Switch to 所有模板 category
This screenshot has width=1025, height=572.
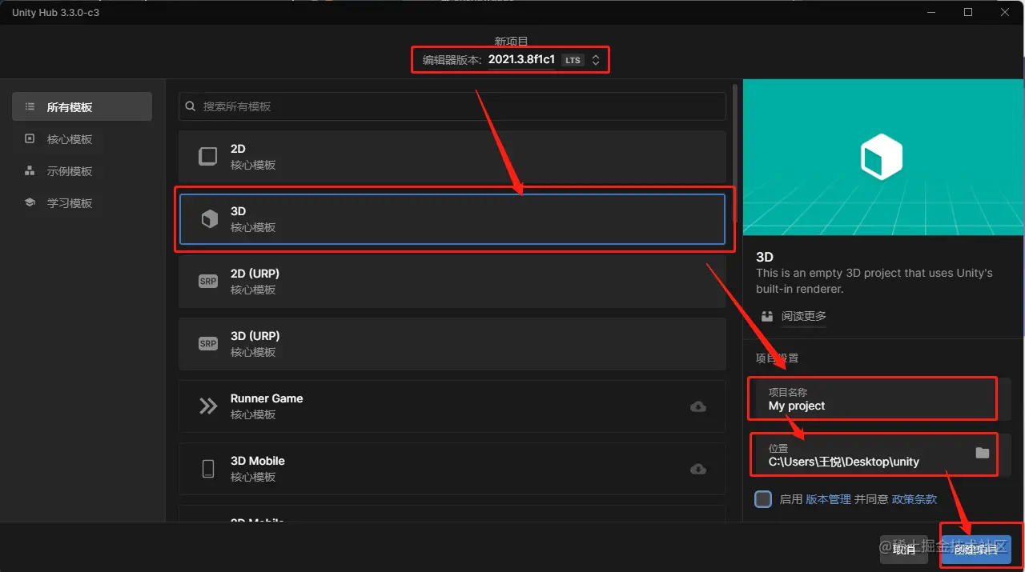click(x=82, y=106)
